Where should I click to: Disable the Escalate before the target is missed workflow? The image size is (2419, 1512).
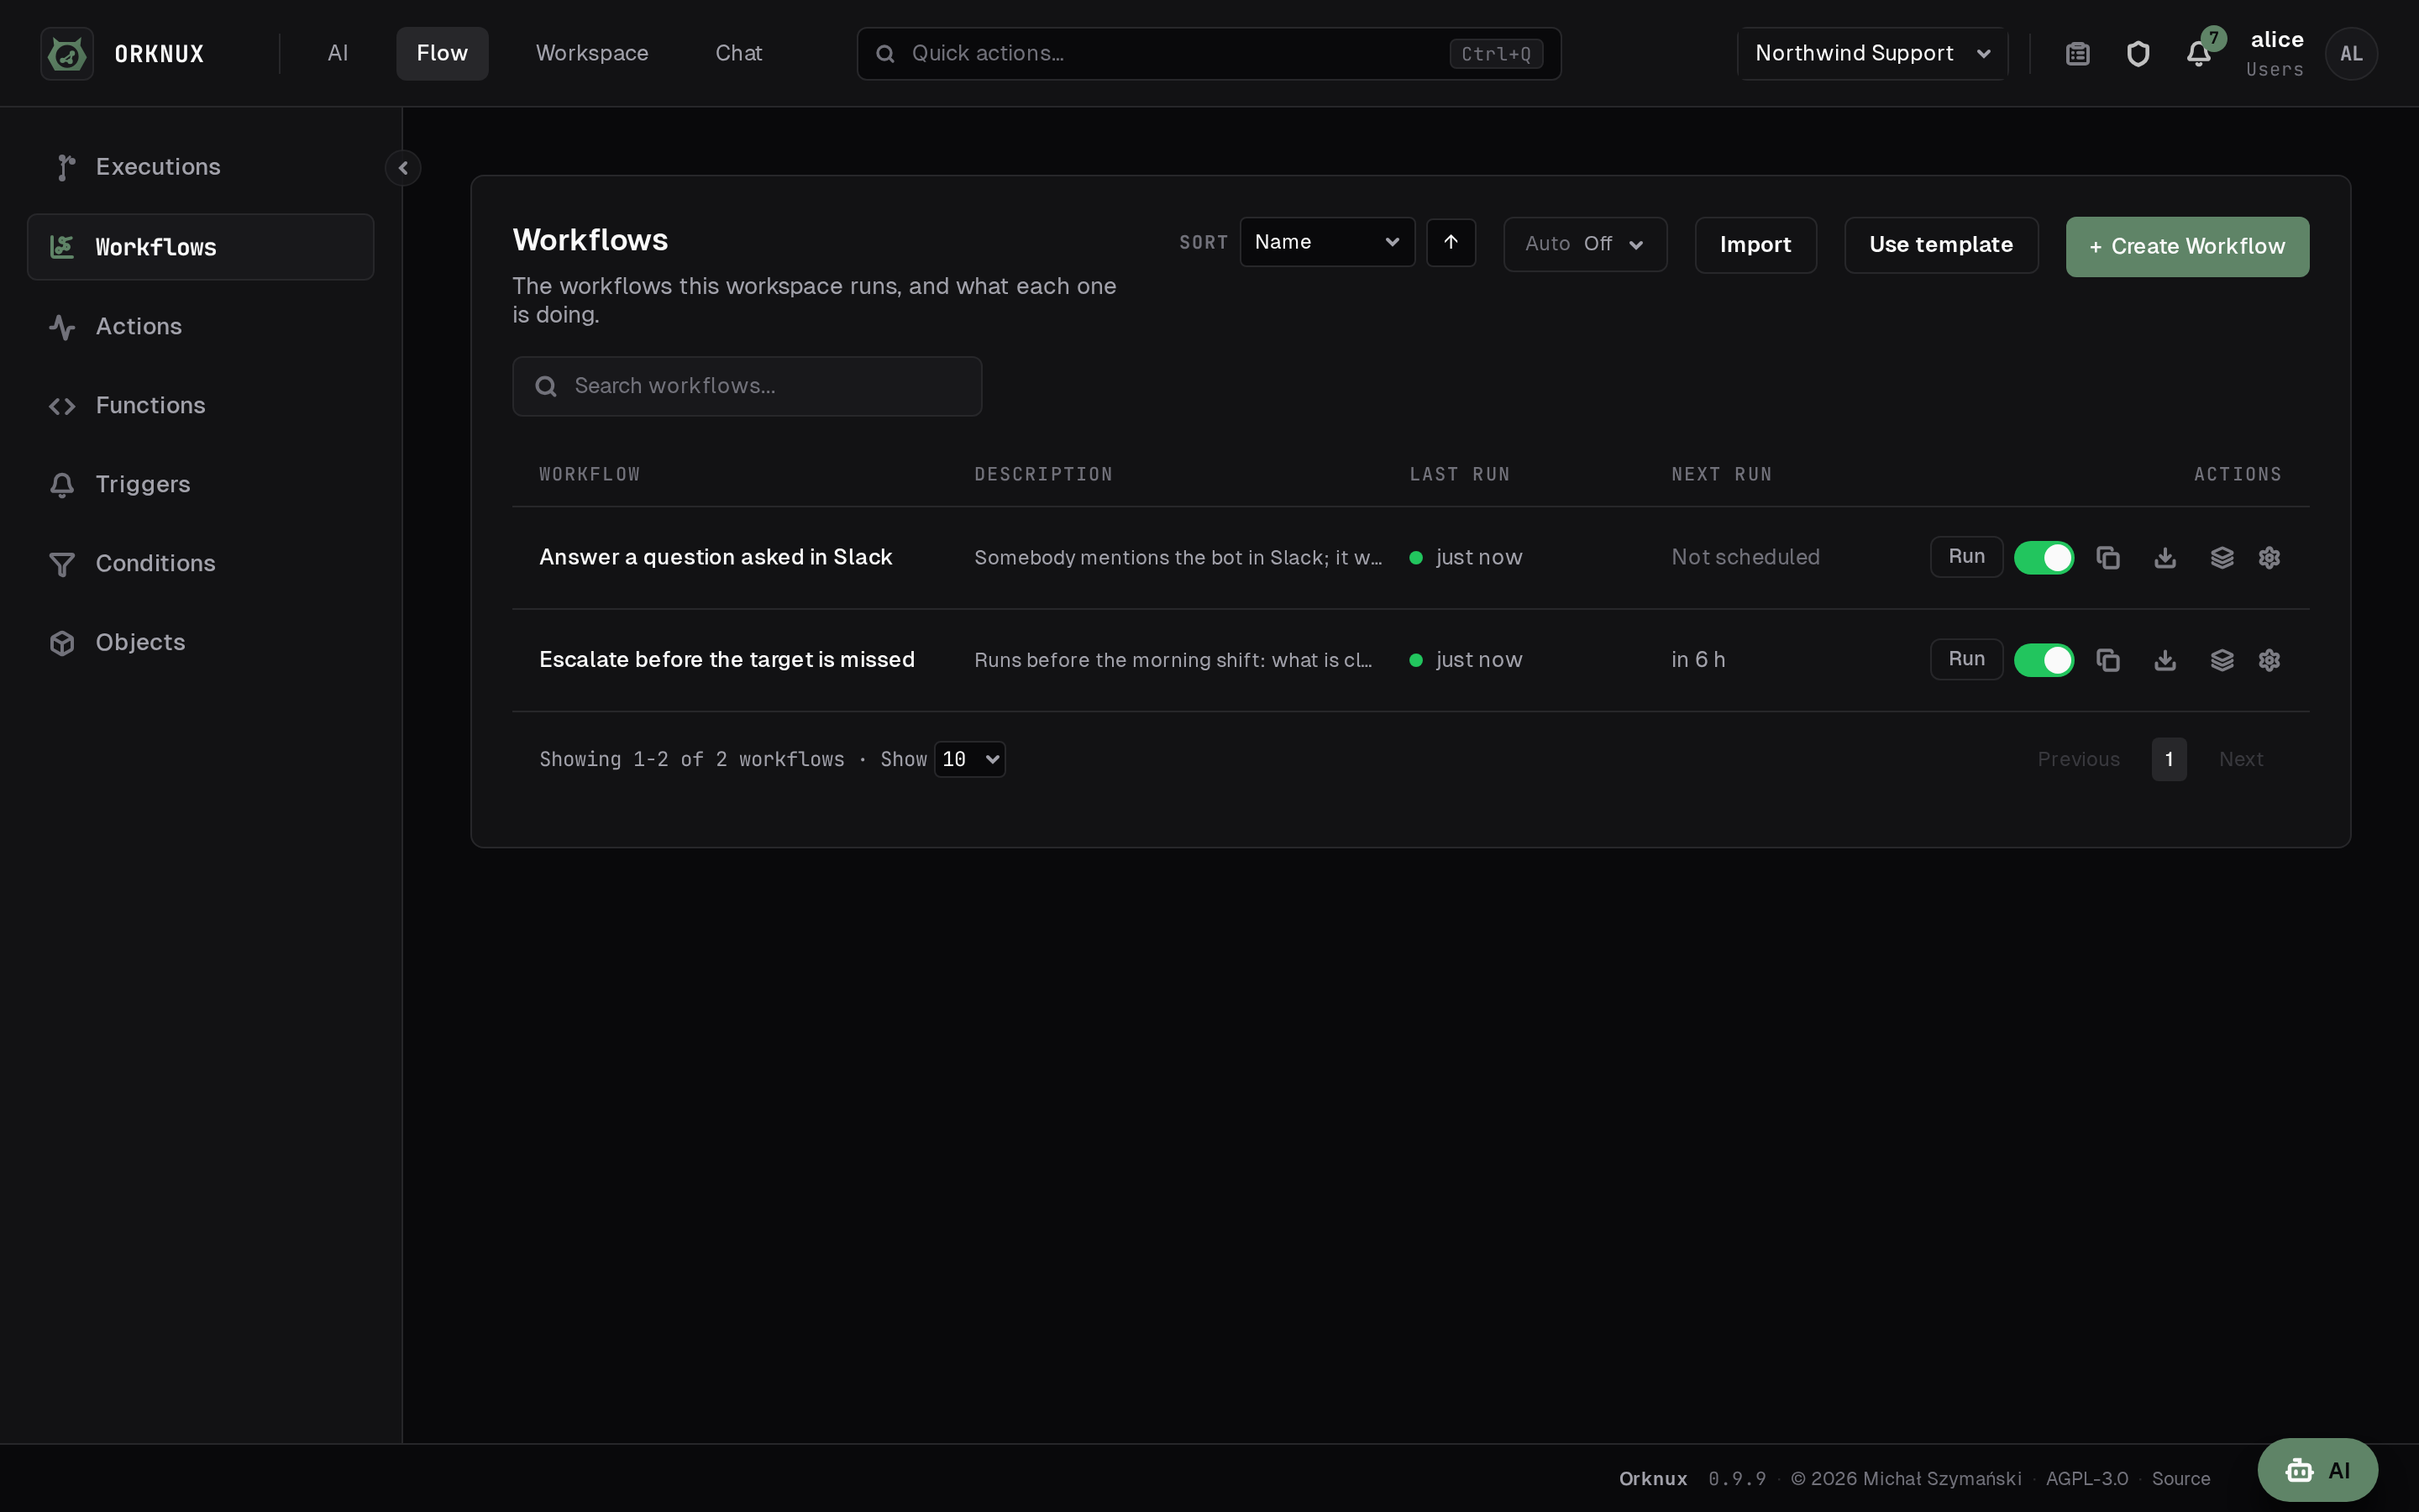point(2044,660)
